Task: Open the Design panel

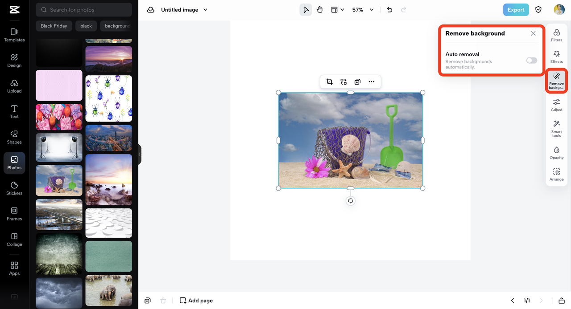Action: click(14, 61)
